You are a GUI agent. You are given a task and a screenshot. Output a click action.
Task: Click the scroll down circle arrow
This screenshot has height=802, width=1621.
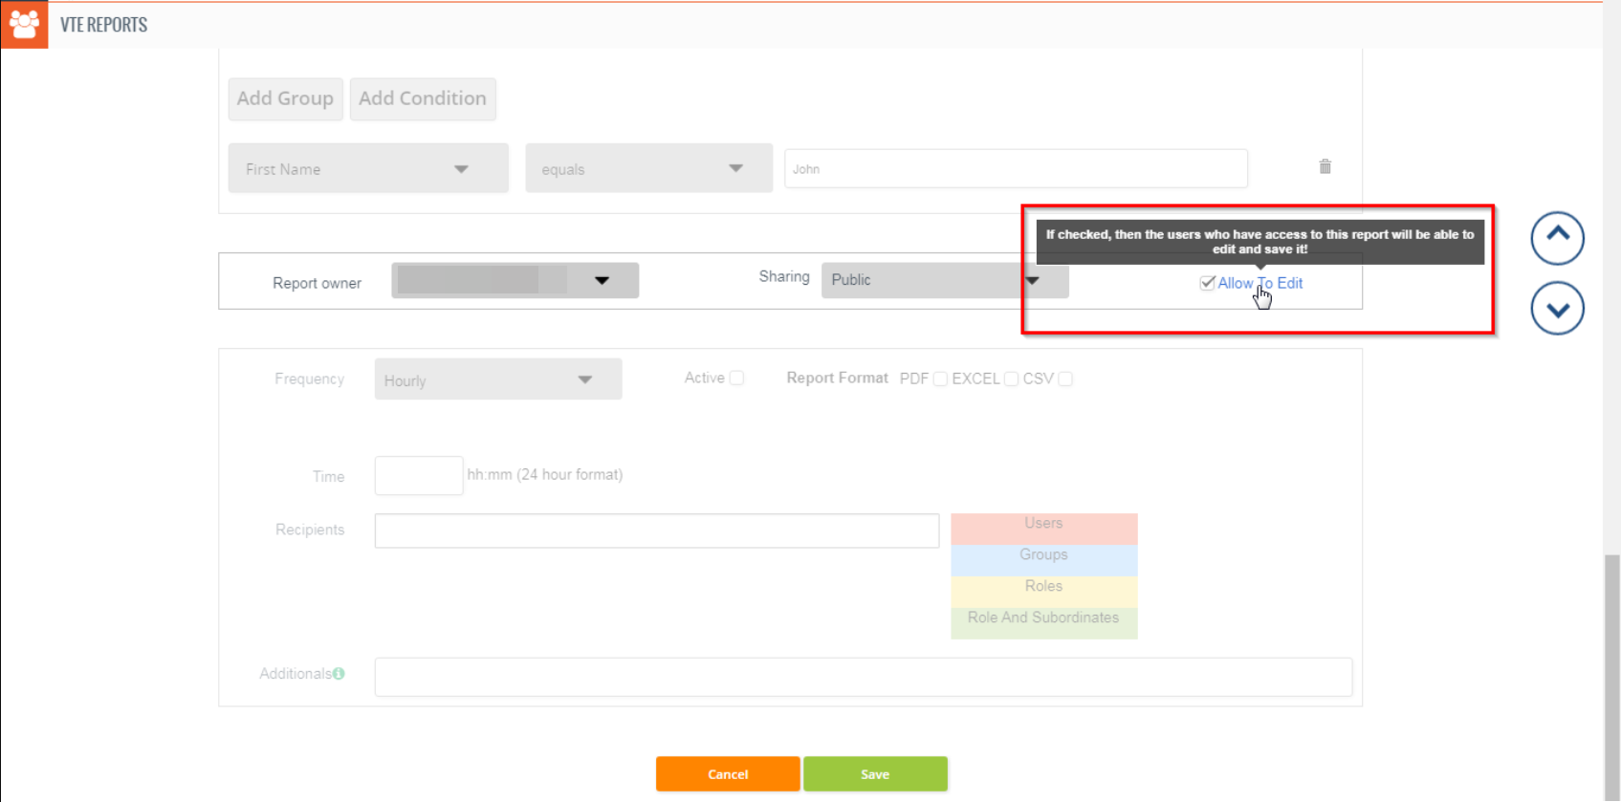[x=1557, y=308]
